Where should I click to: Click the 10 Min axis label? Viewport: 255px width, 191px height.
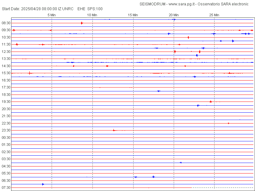[92, 15]
